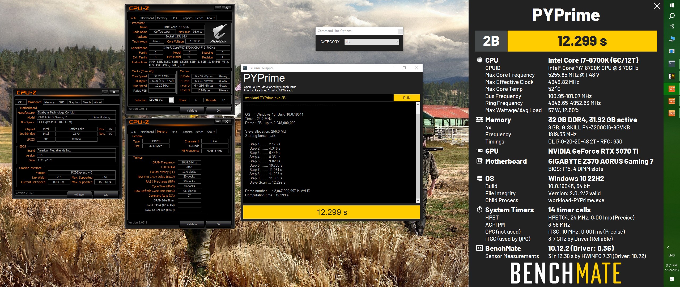Click RUN in PYPrime Wrapper
This screenshot has width=680, height=287.
tap(407, 98)
